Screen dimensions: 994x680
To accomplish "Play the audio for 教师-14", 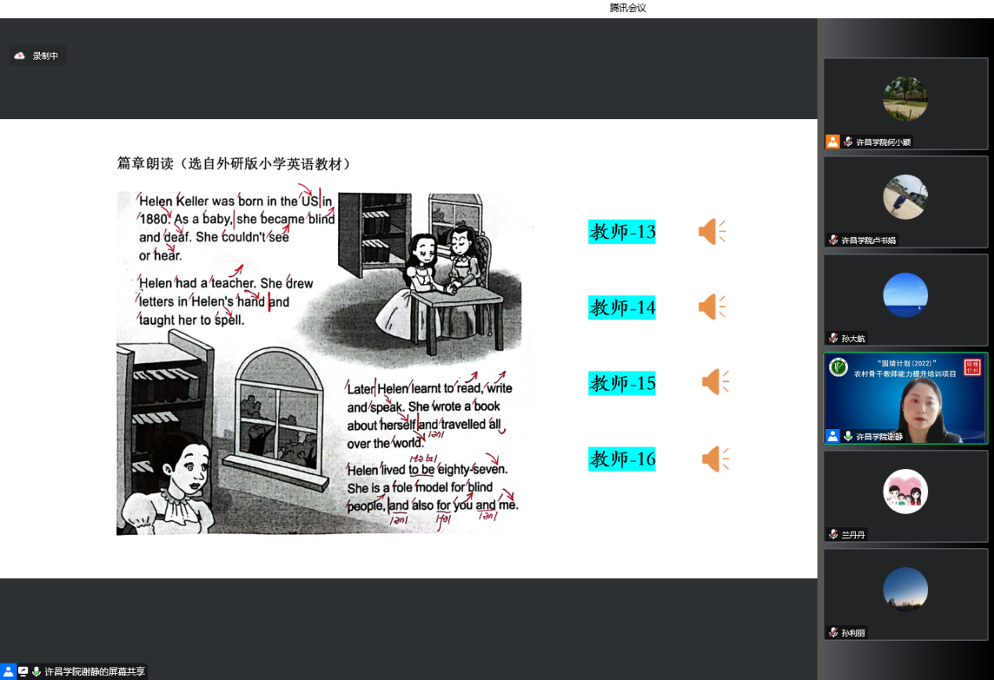I will [x=712, y=307].
